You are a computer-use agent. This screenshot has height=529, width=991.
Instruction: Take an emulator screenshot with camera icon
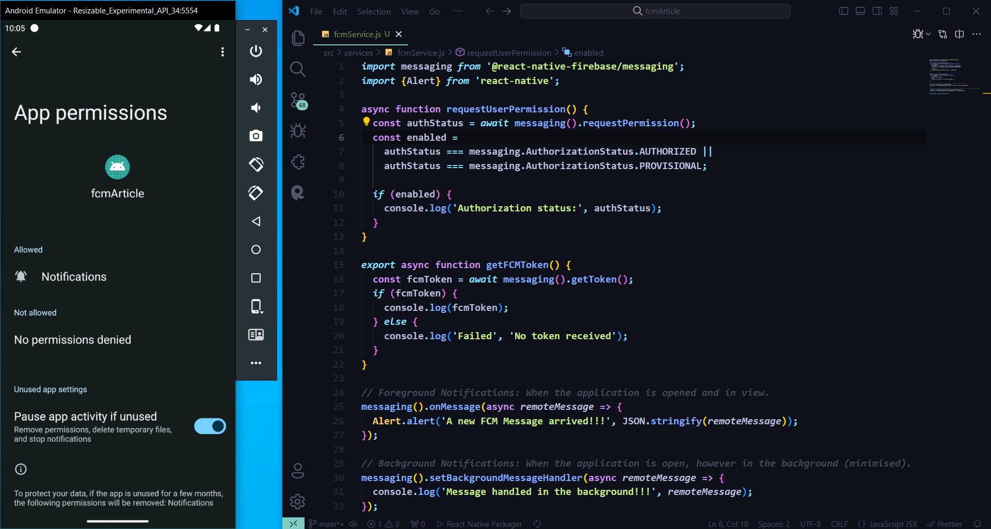256,136
